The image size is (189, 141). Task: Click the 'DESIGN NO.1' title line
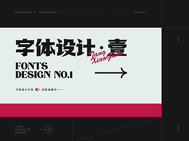coord(44,74)
